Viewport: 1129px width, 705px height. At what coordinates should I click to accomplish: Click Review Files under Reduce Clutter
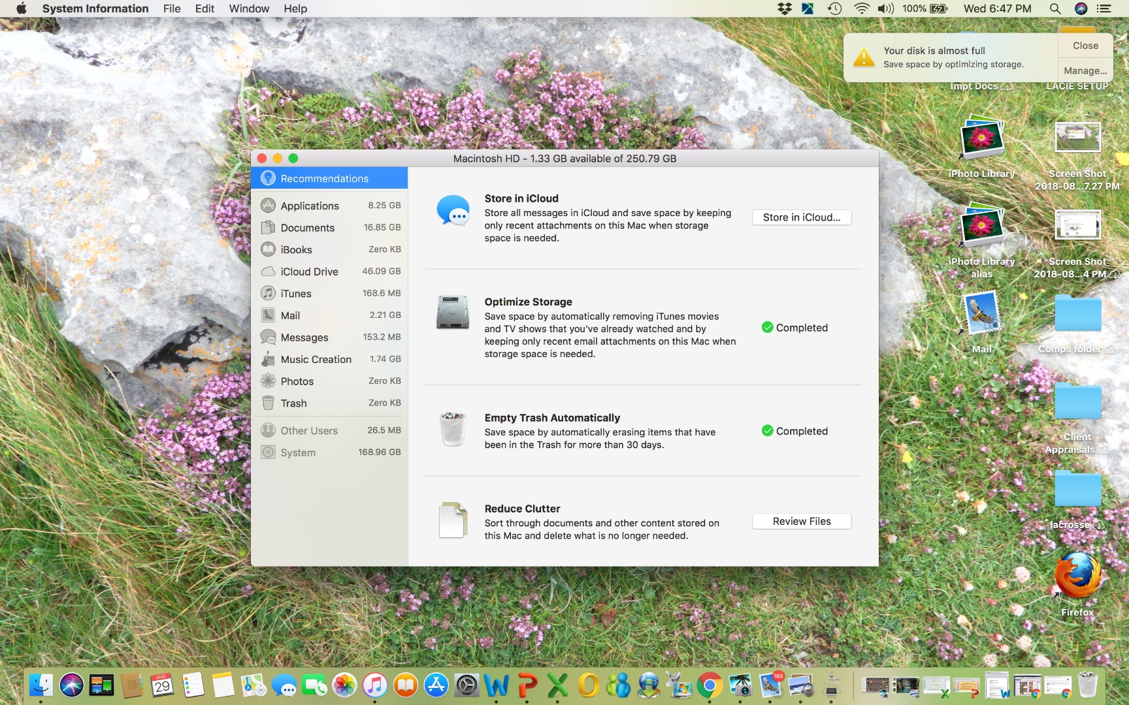coord(801,521)
